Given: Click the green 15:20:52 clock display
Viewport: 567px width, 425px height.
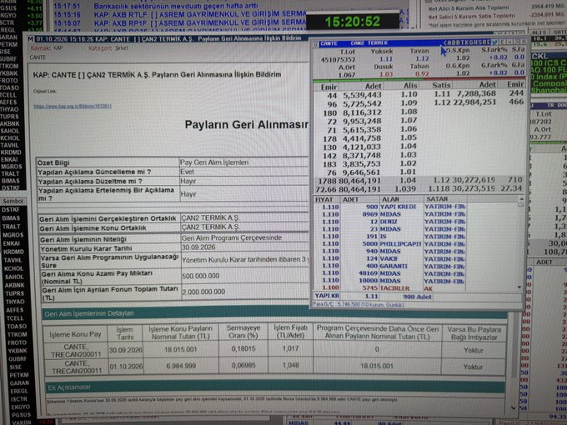Looking at the screenshot, I should (353, 22).
